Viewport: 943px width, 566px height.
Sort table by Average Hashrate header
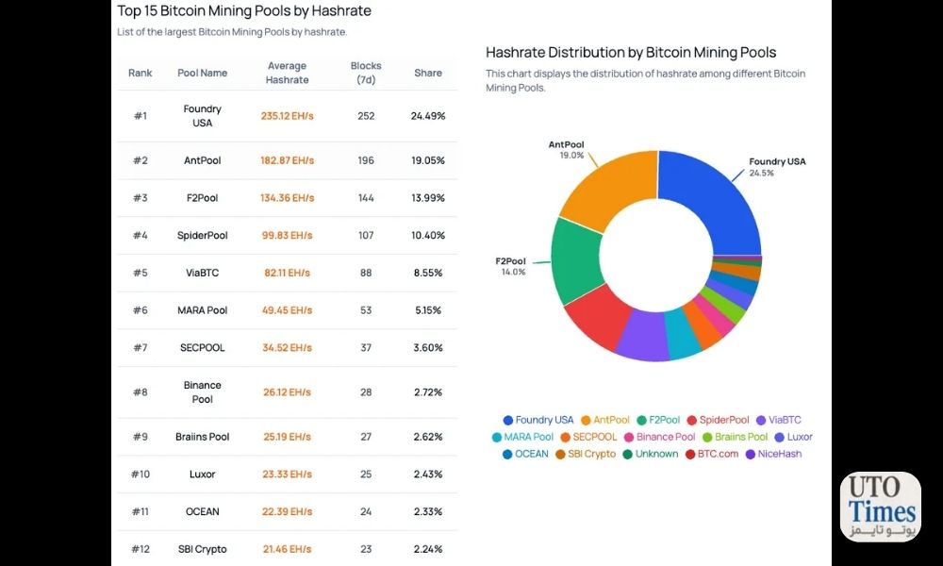pyautogui.click(x=287, y=73)
